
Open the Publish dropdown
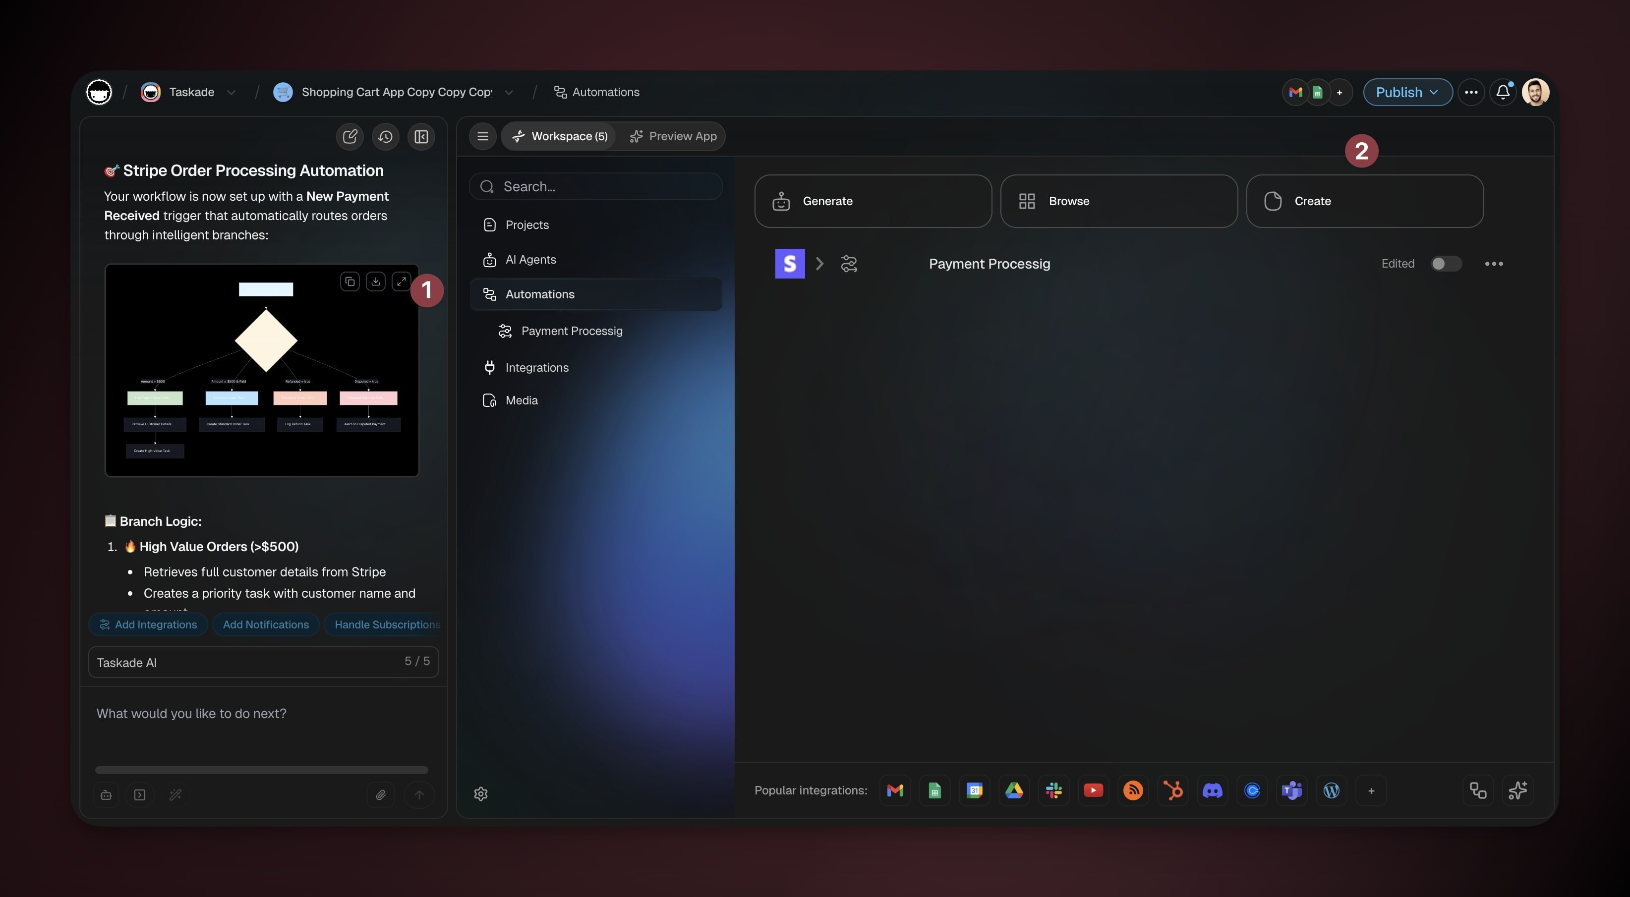click(1407, 92)
